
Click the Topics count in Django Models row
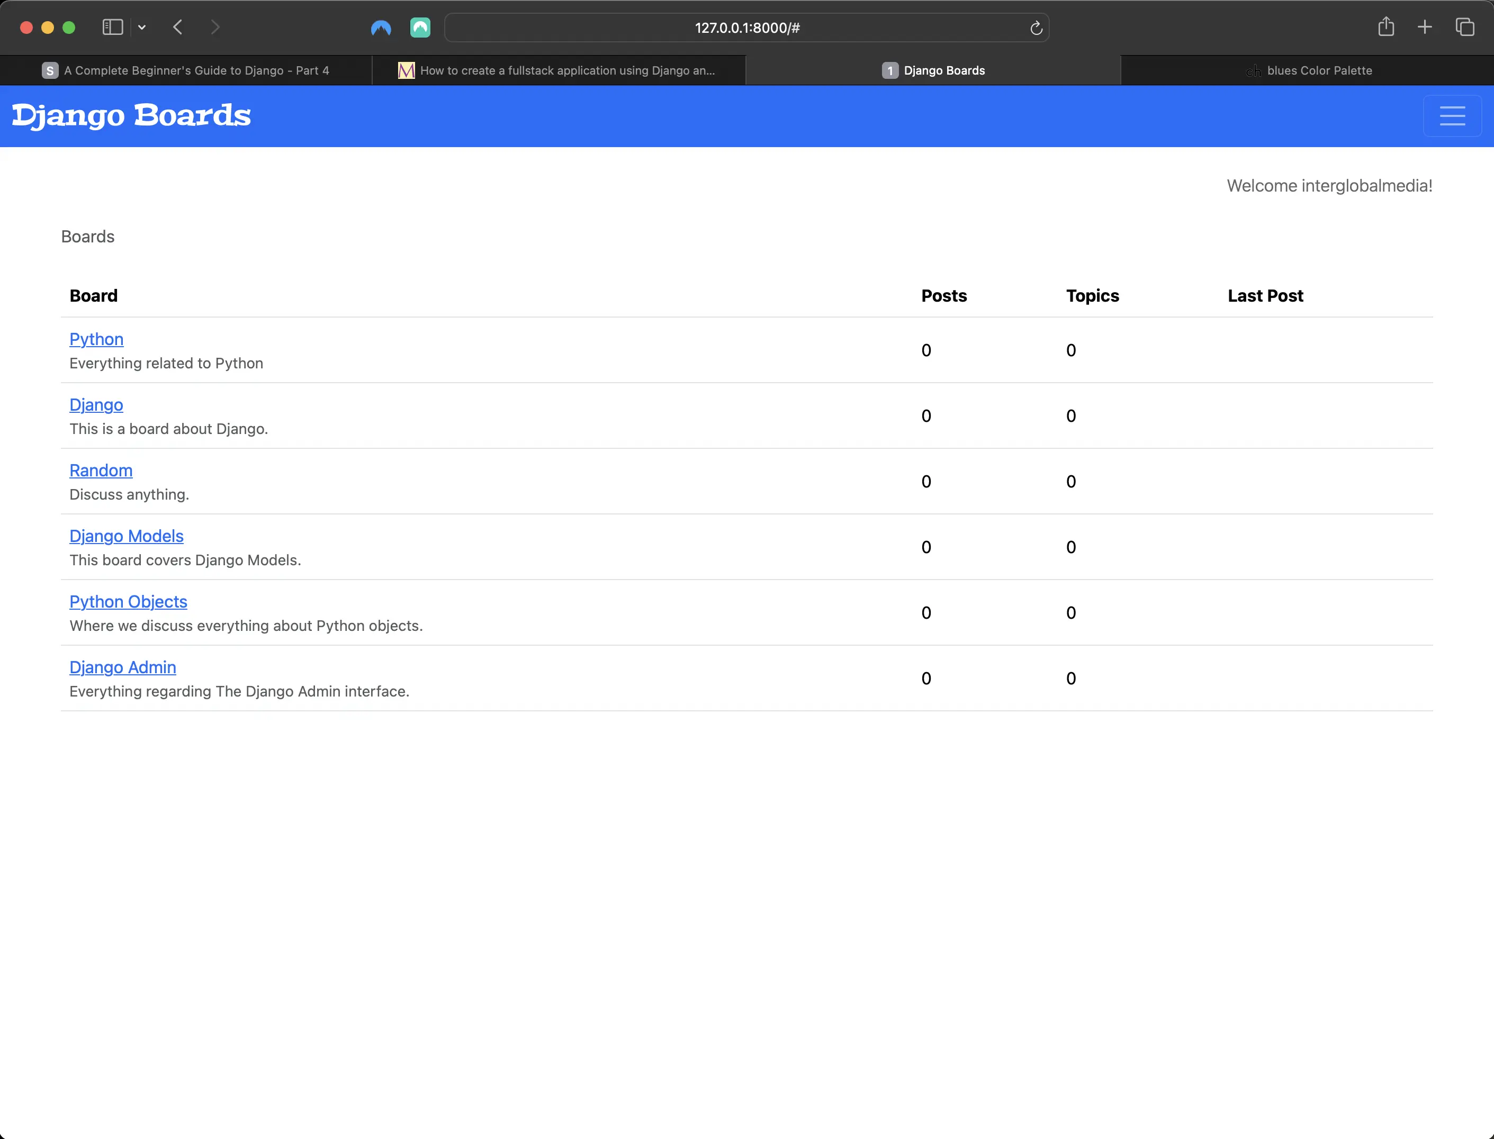coord(1071,547)
